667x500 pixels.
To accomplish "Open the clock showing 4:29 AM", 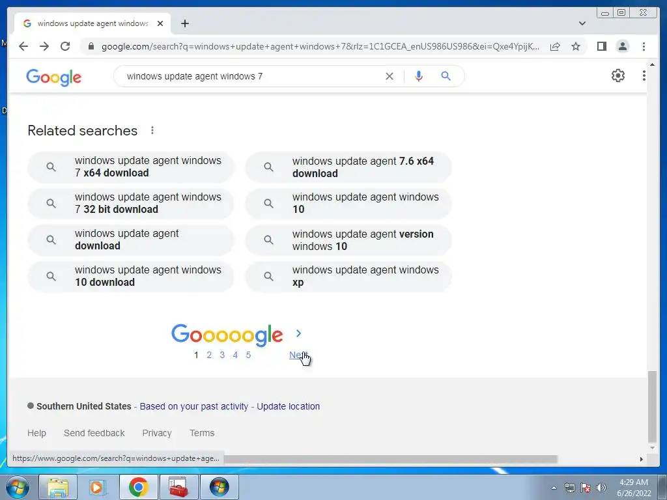I will [x=633, y=488].
